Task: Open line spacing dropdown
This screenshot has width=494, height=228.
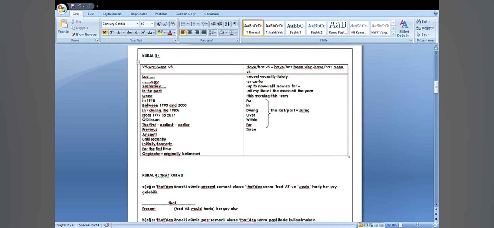Action: tap(213, 33)
